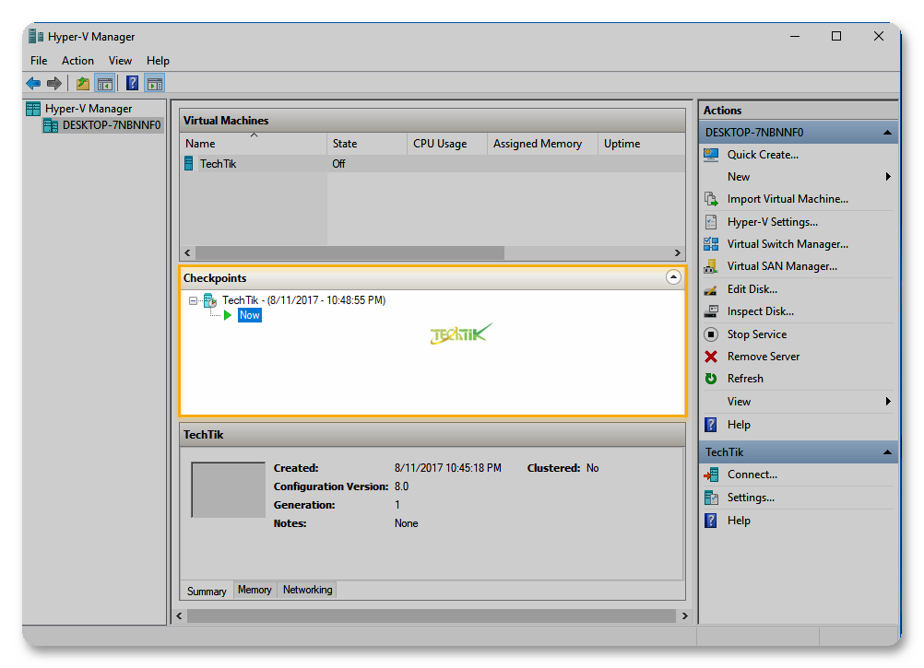Click Connect to TechTik VM

pyautogui.click(x=752, y=475)
